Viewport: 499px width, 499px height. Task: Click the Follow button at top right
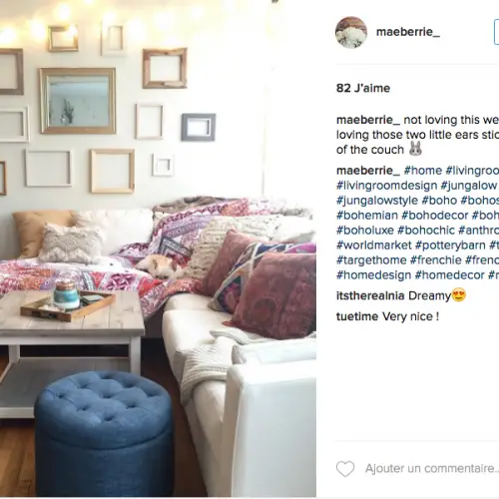click(497, 32)
